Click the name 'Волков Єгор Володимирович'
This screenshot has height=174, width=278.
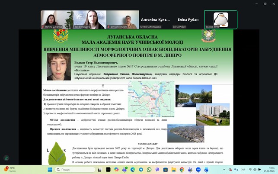[96, 63]
